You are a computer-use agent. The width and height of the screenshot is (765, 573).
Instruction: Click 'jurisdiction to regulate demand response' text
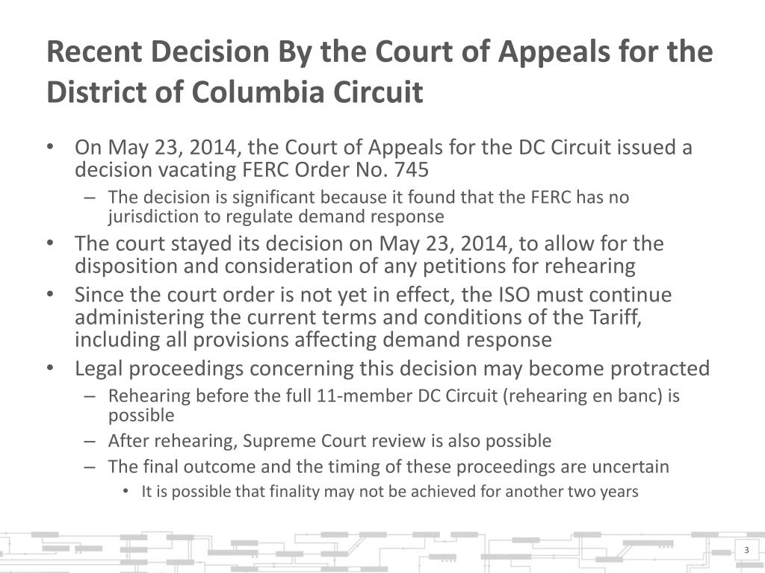tap(276, 216)
